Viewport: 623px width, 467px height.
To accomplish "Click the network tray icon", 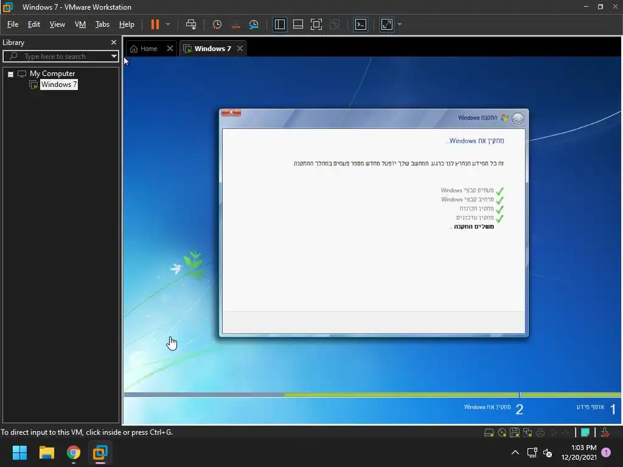I will coord(532,452).
